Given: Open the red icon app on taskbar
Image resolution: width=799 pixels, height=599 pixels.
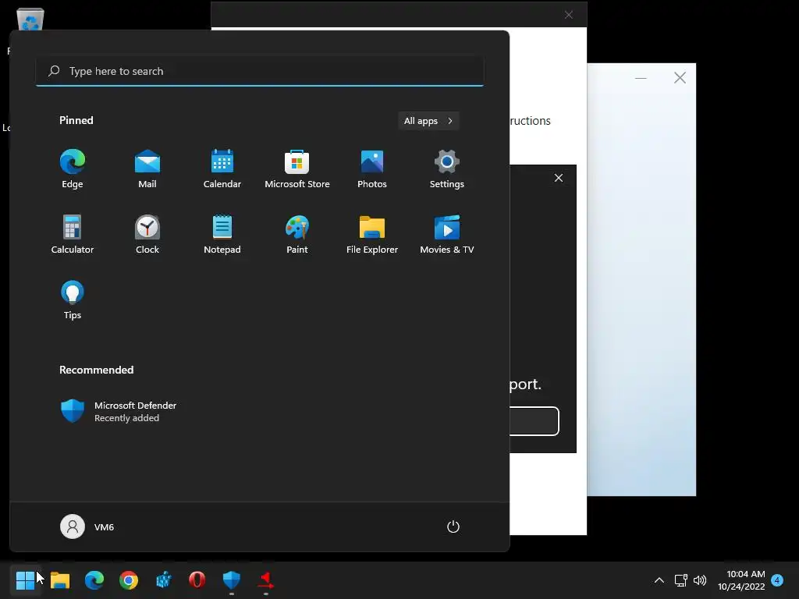Looking at the screenshot, I should coord(266,580).
